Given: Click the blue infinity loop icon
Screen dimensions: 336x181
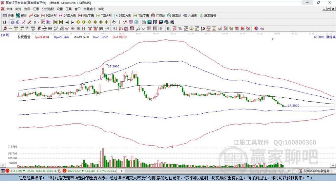Looking at the screenshot, I should 262,28.
